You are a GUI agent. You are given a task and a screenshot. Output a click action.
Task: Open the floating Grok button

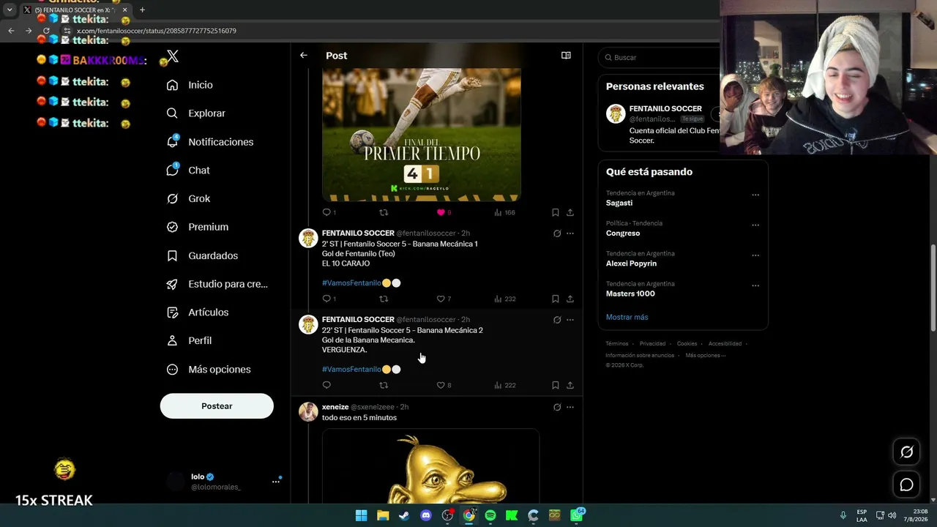(906, 452)
